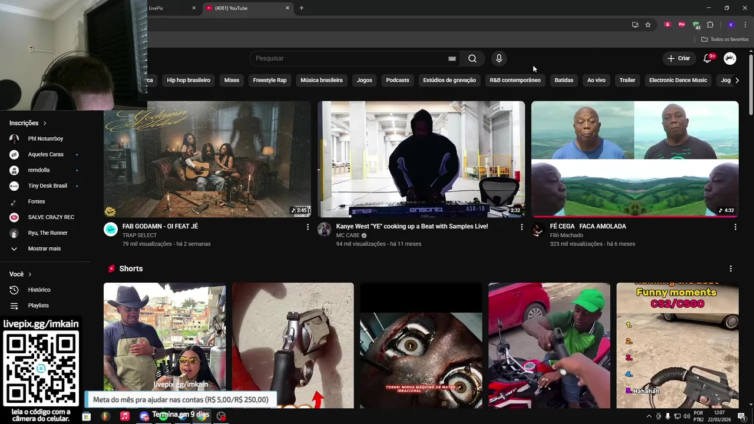Open Shorts section options menu
Image resolution: width=754 pixels, height=424 pixels.
[x=730, y=269]
